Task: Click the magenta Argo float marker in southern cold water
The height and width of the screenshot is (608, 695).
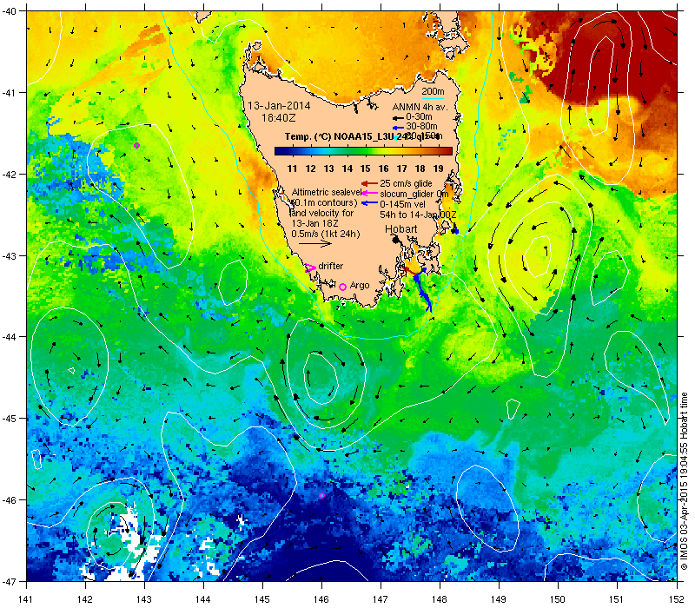Action: 321,495
